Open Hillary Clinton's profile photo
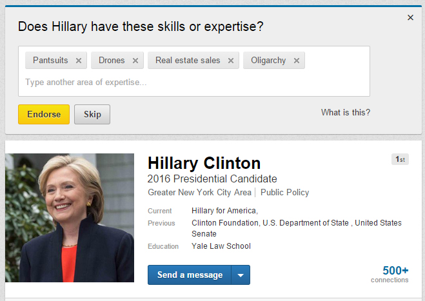 click(x=70, y=218)
